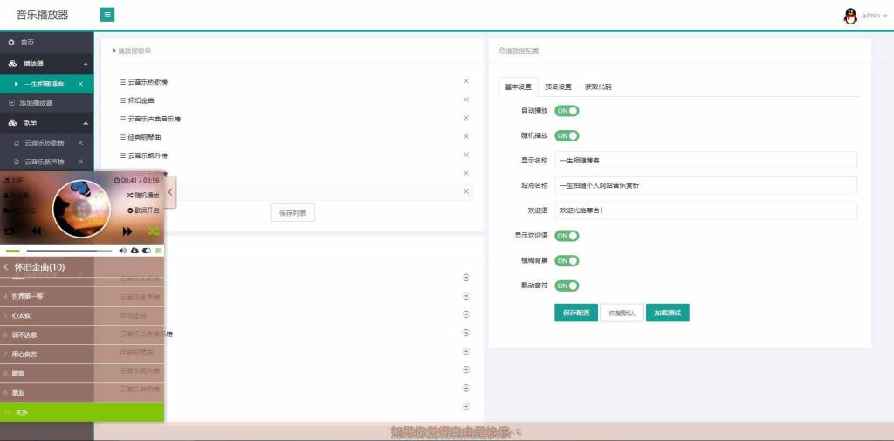This screenshot has height=441, width=894.
Task: Switch to the 基本设置 tab
Action: coord(519,86)
